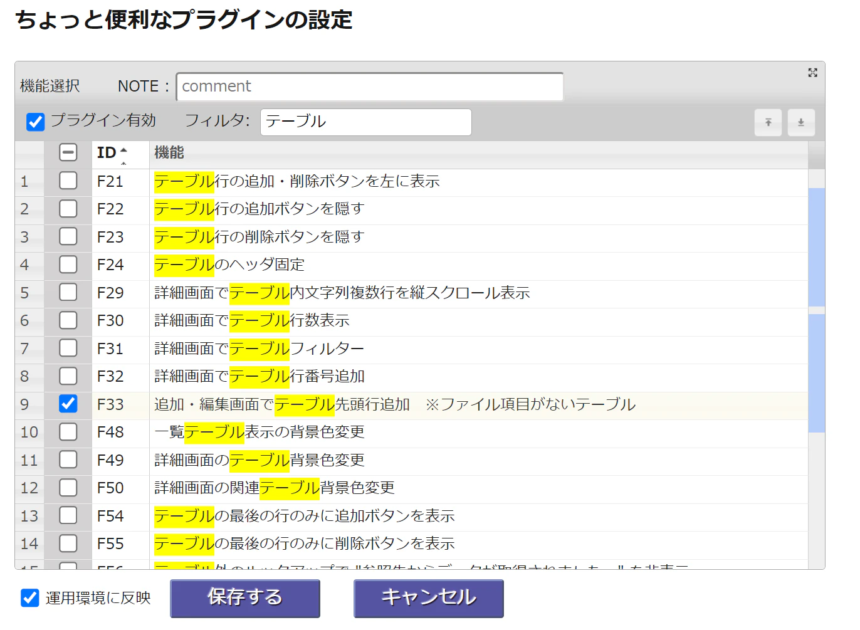Click the vertical scrollbar of the feature list
860x630 pixels.
tap(816, 370)
